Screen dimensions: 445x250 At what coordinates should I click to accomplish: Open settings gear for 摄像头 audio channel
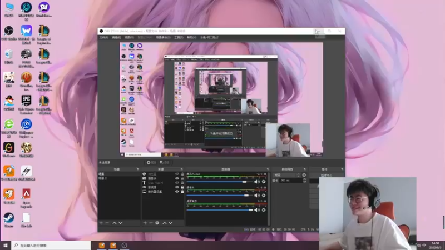264,196
